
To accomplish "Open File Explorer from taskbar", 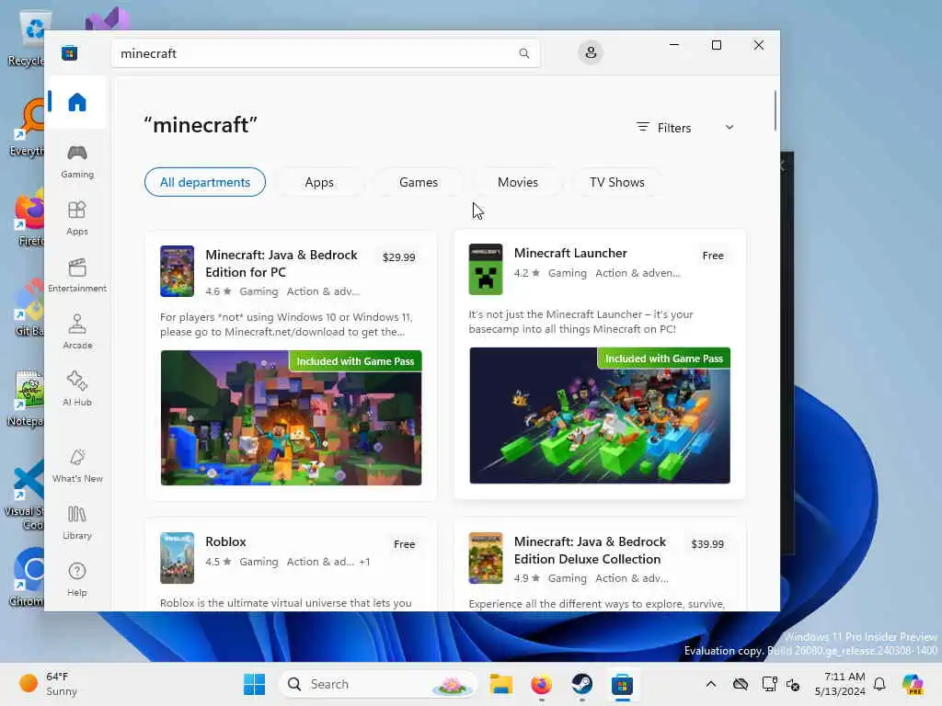I will pyautogui.click(x=500, y=684).
